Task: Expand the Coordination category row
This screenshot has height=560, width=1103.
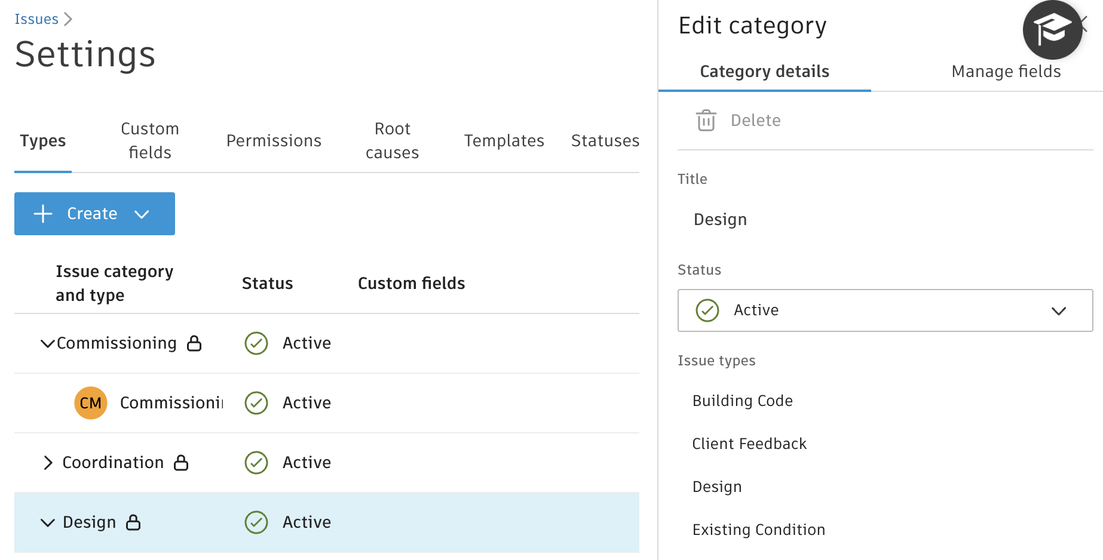Action: click(48, 463)
